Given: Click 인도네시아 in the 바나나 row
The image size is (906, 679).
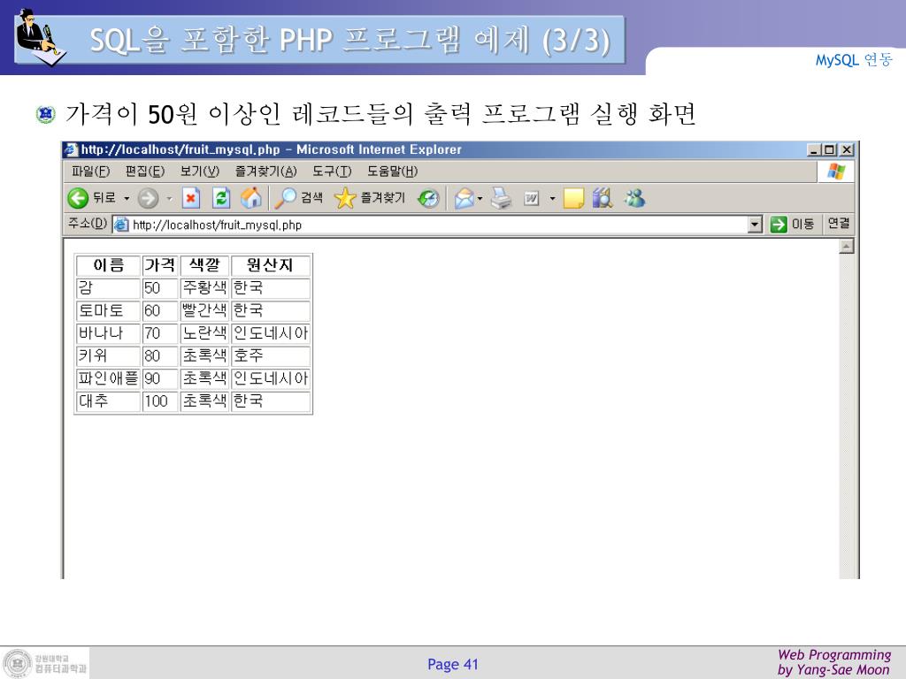Looking at the screenshot, I should tap(271, 333).
